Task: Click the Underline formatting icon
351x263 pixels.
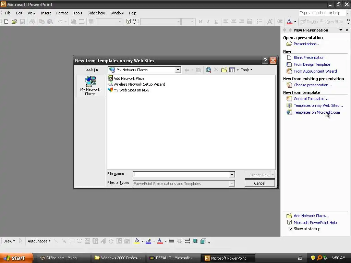Action: [x=216, y=22]
